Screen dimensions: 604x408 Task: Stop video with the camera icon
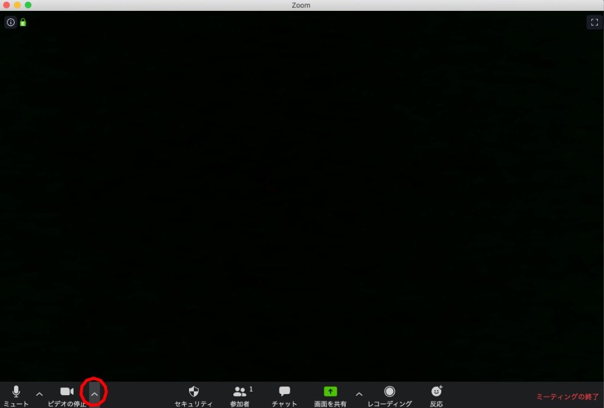(x=67, y=392)
